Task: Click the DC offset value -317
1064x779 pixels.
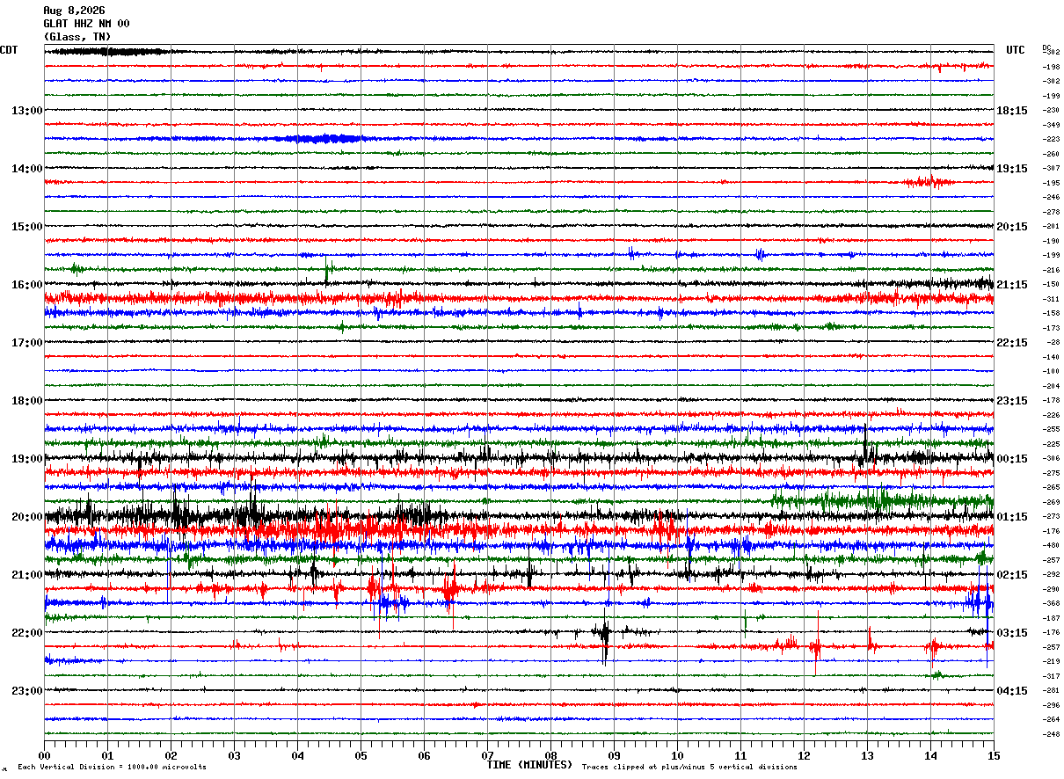Action: (1051, 676)
